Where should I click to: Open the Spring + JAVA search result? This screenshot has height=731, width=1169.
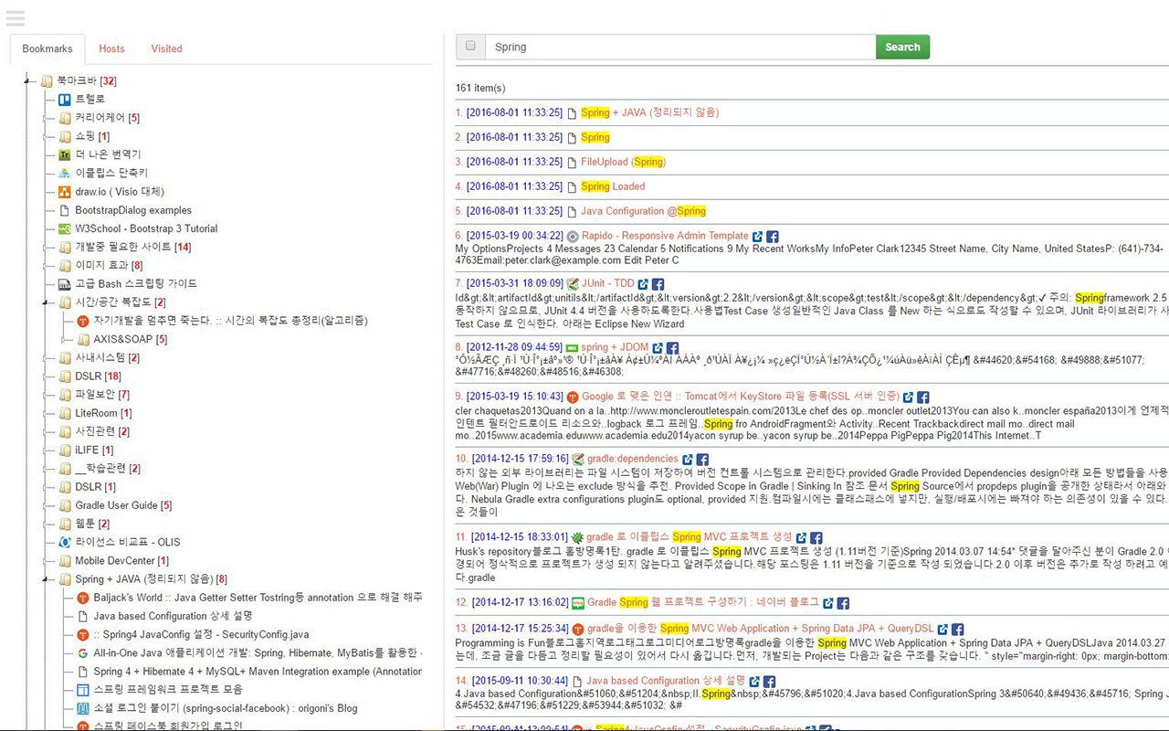pos(650,112)
